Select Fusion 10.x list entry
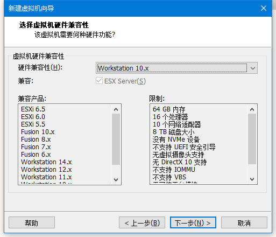The image size is (276, 237). pyautogui.click(x=38, y=132)
